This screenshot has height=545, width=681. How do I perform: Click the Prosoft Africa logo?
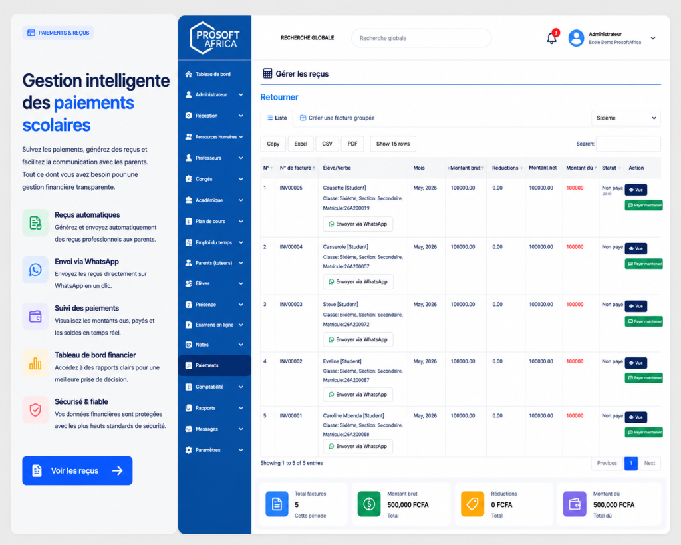pos(215,38)
